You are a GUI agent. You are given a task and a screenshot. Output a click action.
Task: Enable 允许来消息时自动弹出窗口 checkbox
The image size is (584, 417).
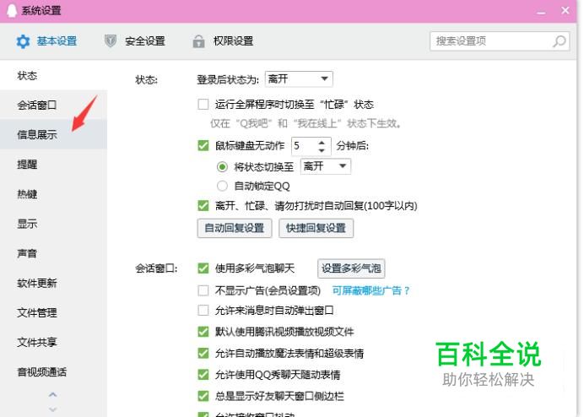(x=203, y=310)
